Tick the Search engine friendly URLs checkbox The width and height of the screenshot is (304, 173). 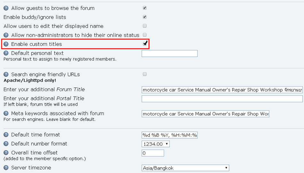click(145, 74)
